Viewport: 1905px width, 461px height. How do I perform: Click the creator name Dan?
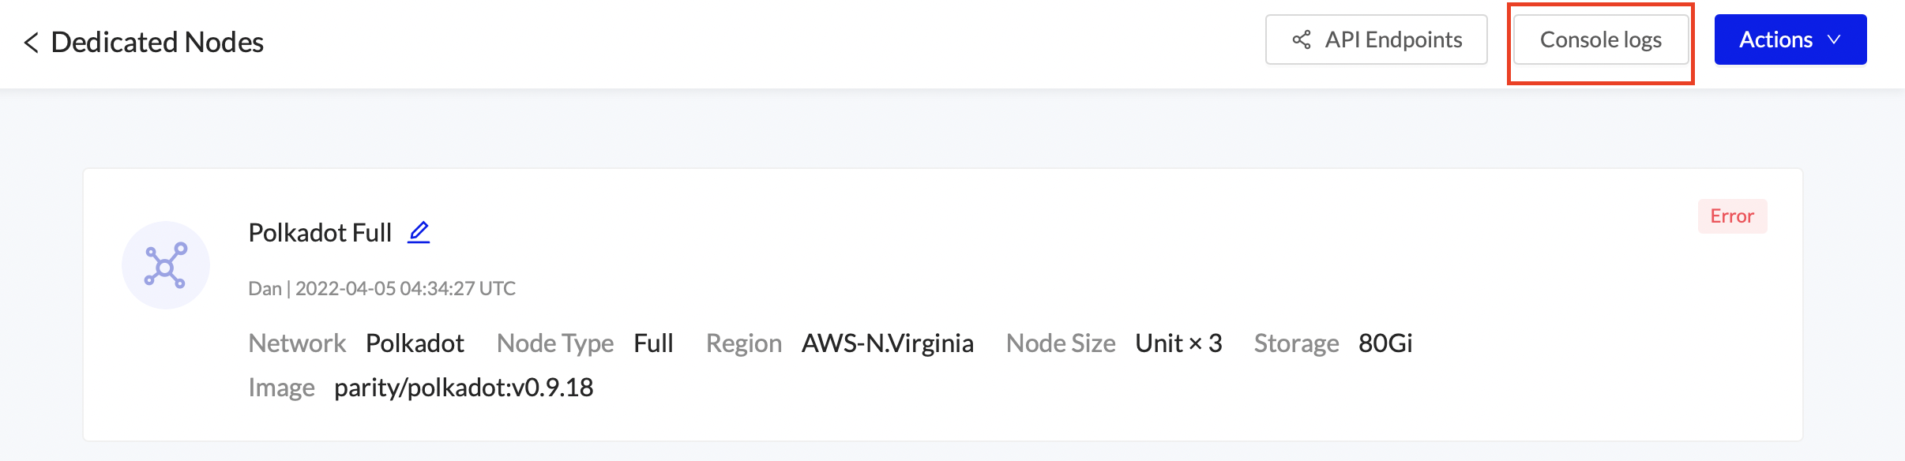pyautogui.click(x=265, y=289)
